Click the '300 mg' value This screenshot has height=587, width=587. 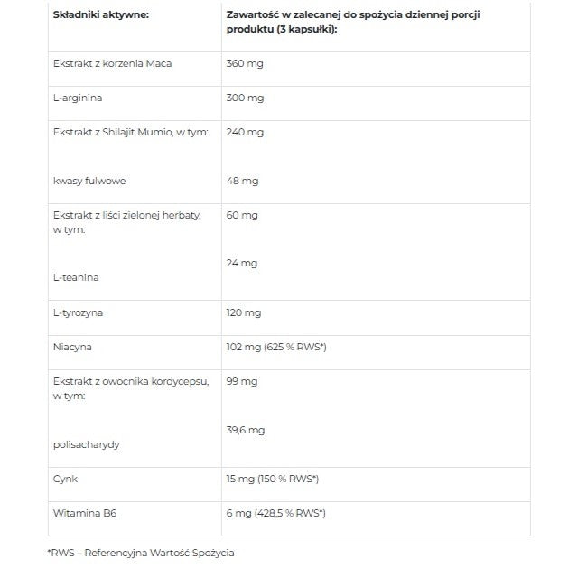tap(244, 98)
